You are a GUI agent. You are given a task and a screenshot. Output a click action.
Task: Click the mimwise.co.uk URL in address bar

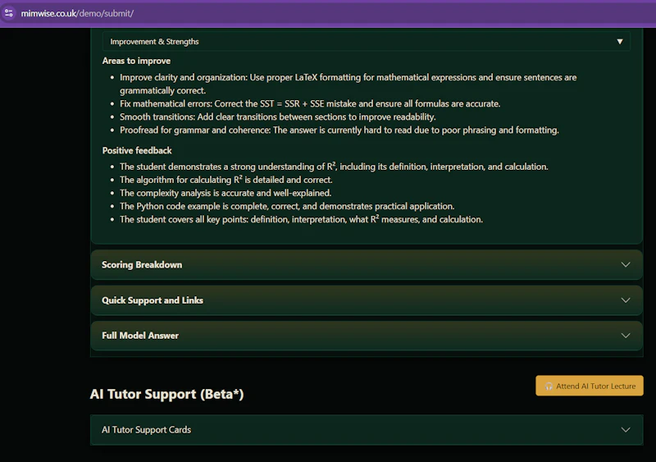point(77,13)
